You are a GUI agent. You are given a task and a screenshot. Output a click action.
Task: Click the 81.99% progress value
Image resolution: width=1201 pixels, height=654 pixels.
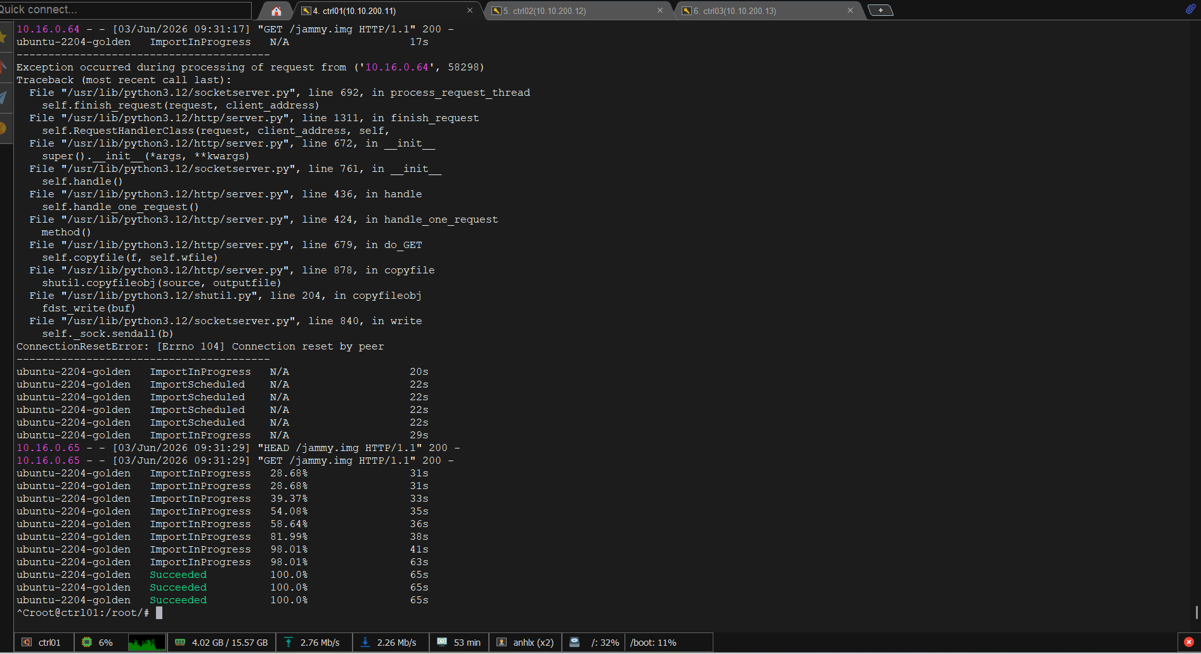[x=289, y=537]
